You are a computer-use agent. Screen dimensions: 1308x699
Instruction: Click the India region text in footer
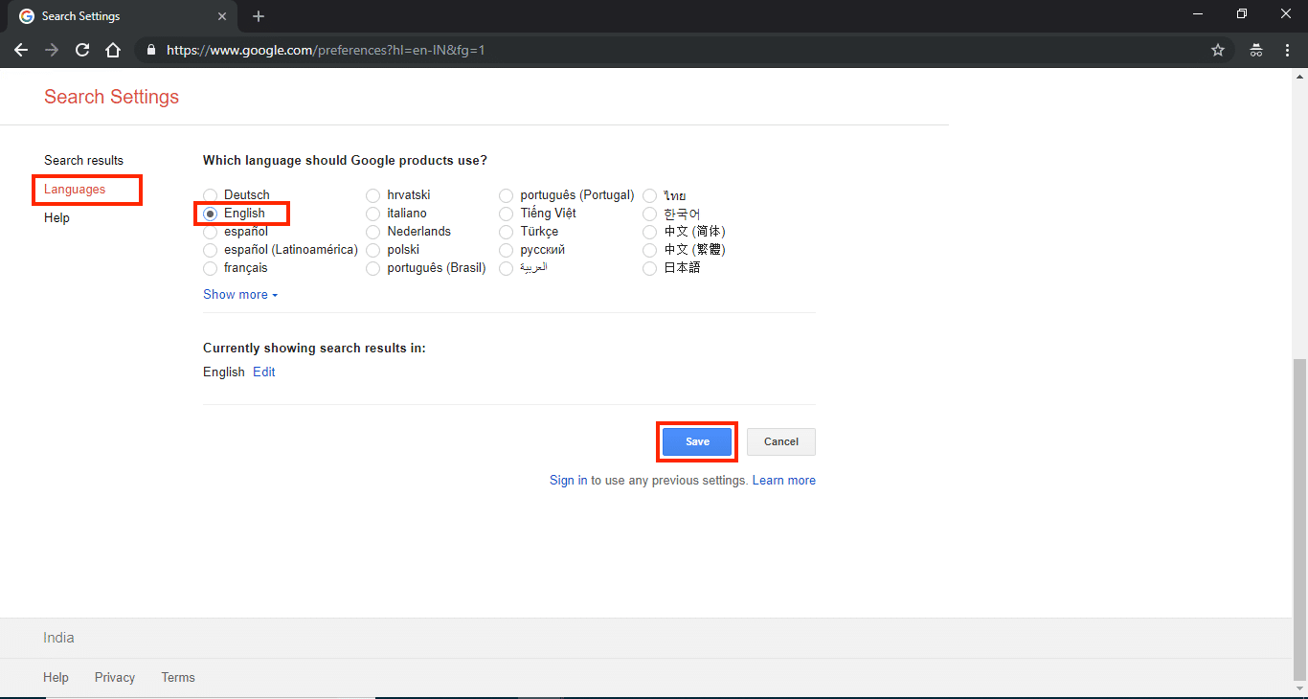(x=58, y=638)
